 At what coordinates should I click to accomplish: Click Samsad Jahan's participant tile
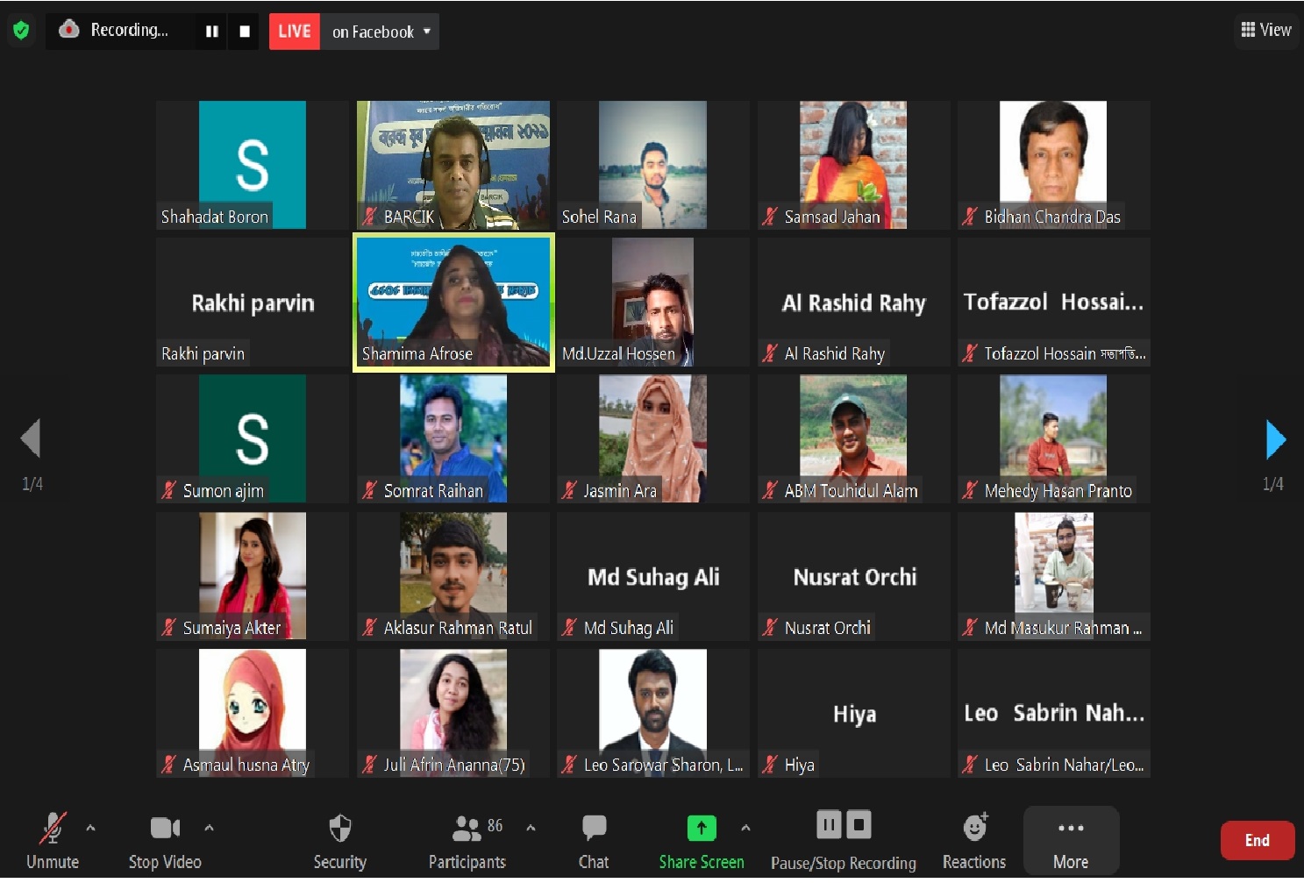coord(854,165)
